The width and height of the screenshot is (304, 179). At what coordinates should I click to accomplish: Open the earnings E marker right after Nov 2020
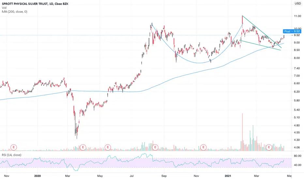(x=204, y=147)
